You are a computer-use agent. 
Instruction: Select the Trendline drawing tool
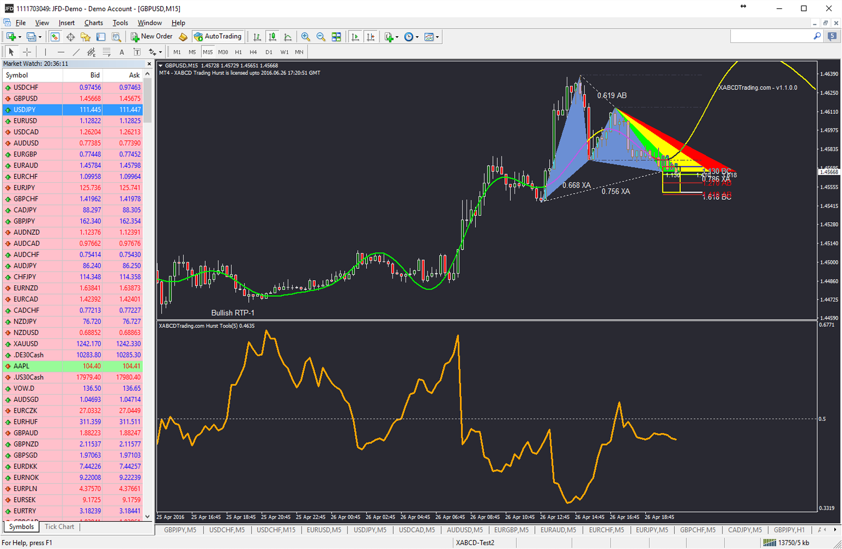coord(76,52)
